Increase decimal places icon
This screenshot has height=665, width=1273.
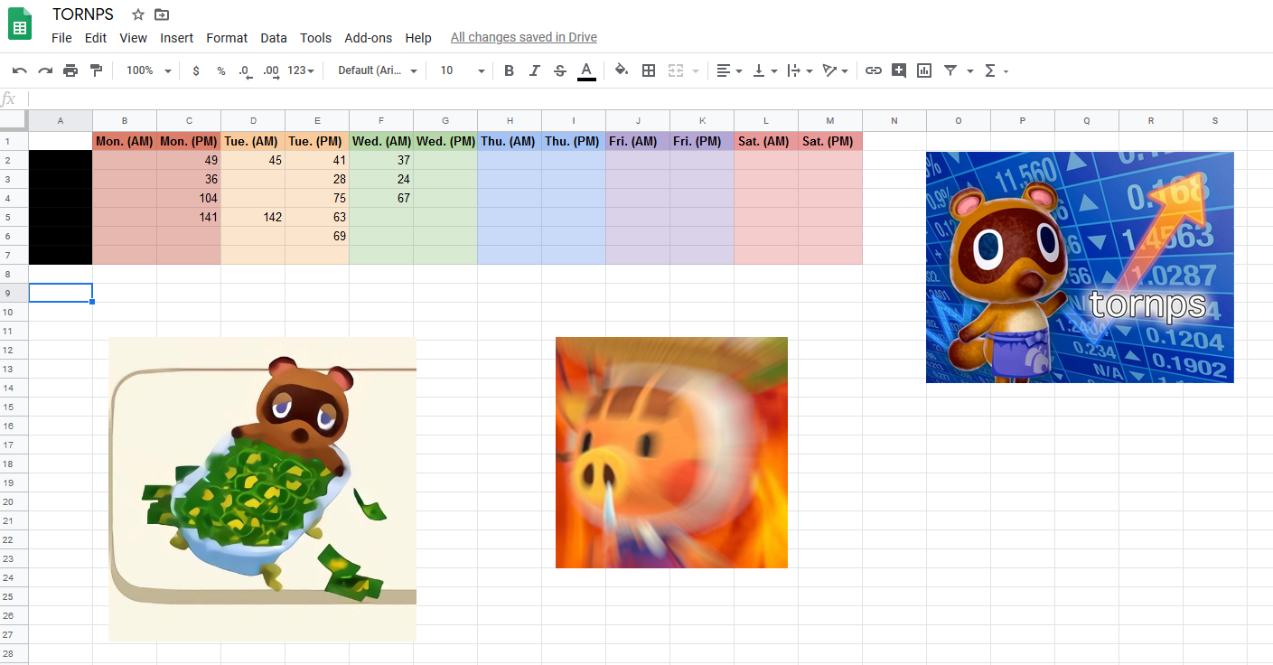[271, 70]
